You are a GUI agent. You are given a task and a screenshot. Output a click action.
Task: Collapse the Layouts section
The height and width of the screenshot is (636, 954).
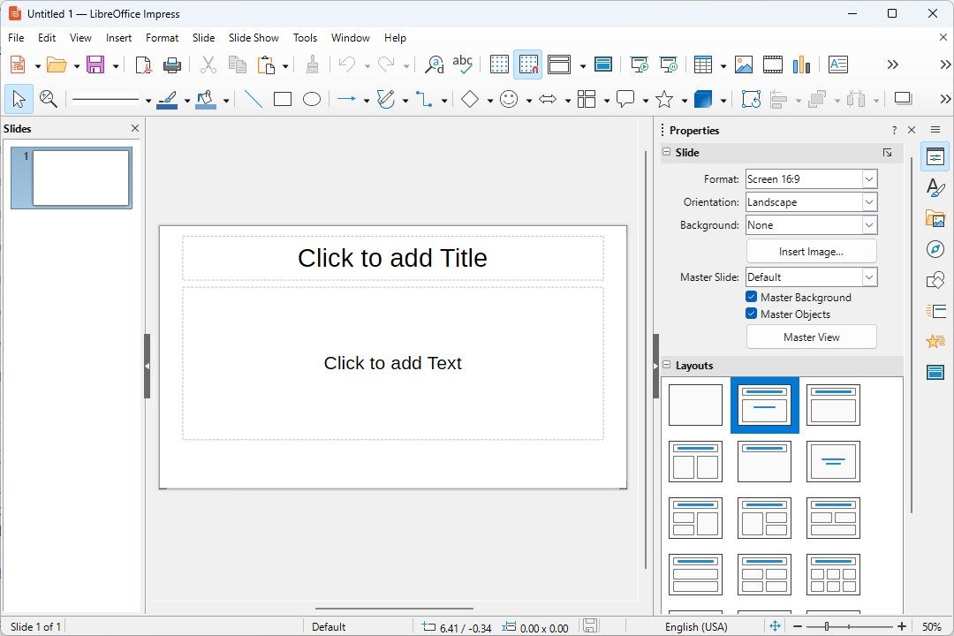pos(667,365)
